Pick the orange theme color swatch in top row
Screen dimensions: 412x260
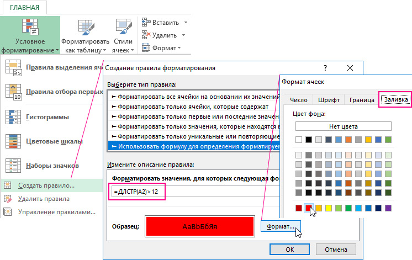348,140
